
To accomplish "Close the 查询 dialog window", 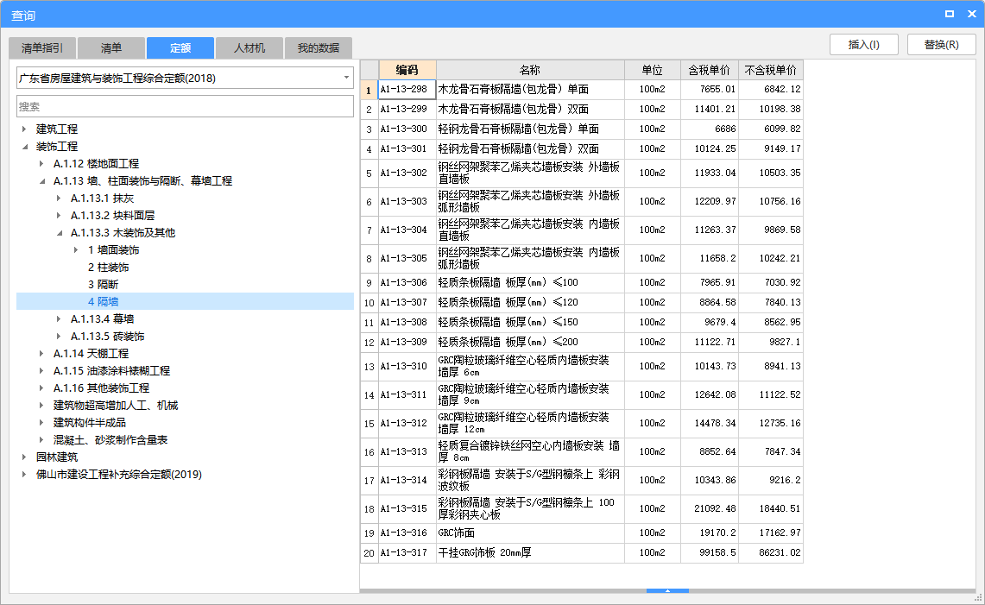I will (971, 14).
